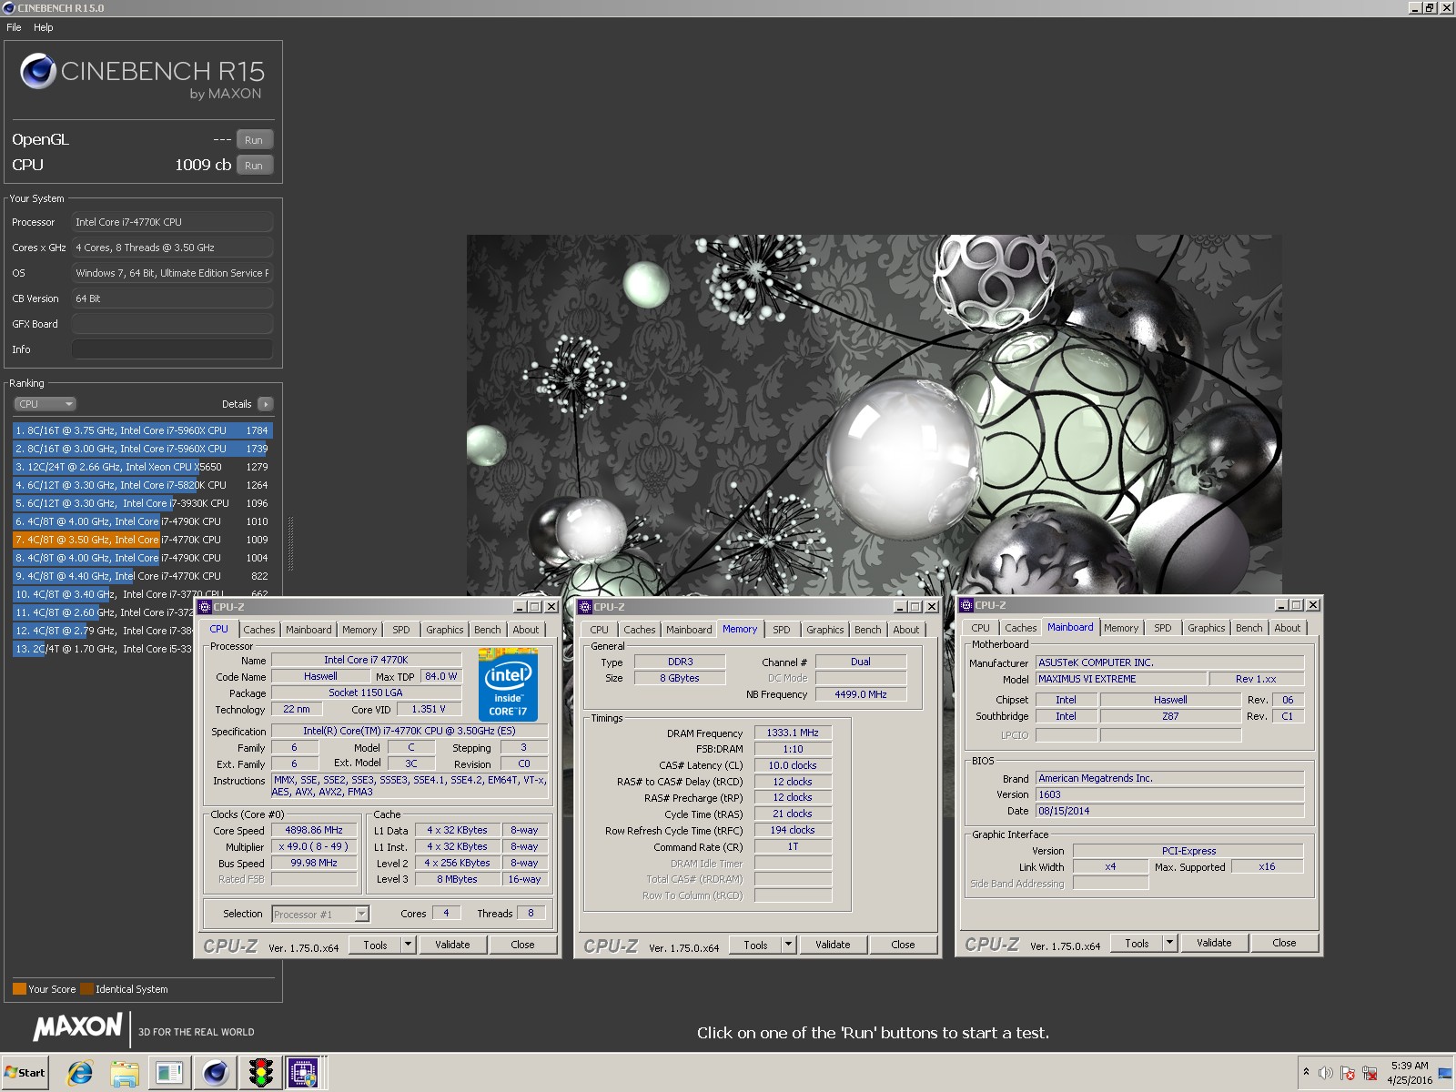Click Validate in left CPU-Z window
The height and width of the screenshot is (1092, 1456).
click(x=452, y=945)
